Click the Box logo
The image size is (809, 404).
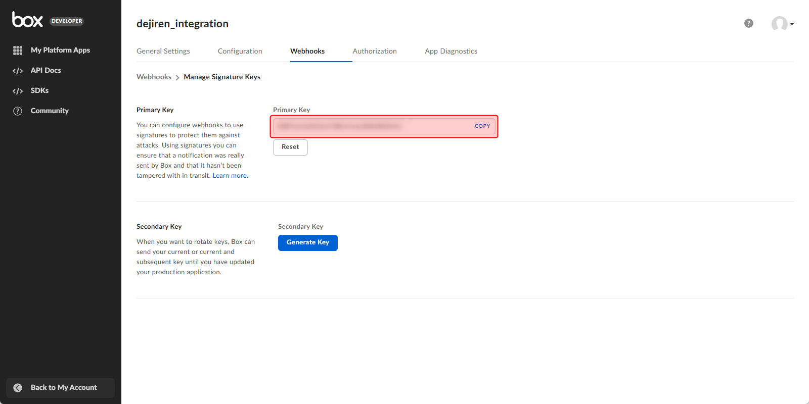[x=27, y=20]
